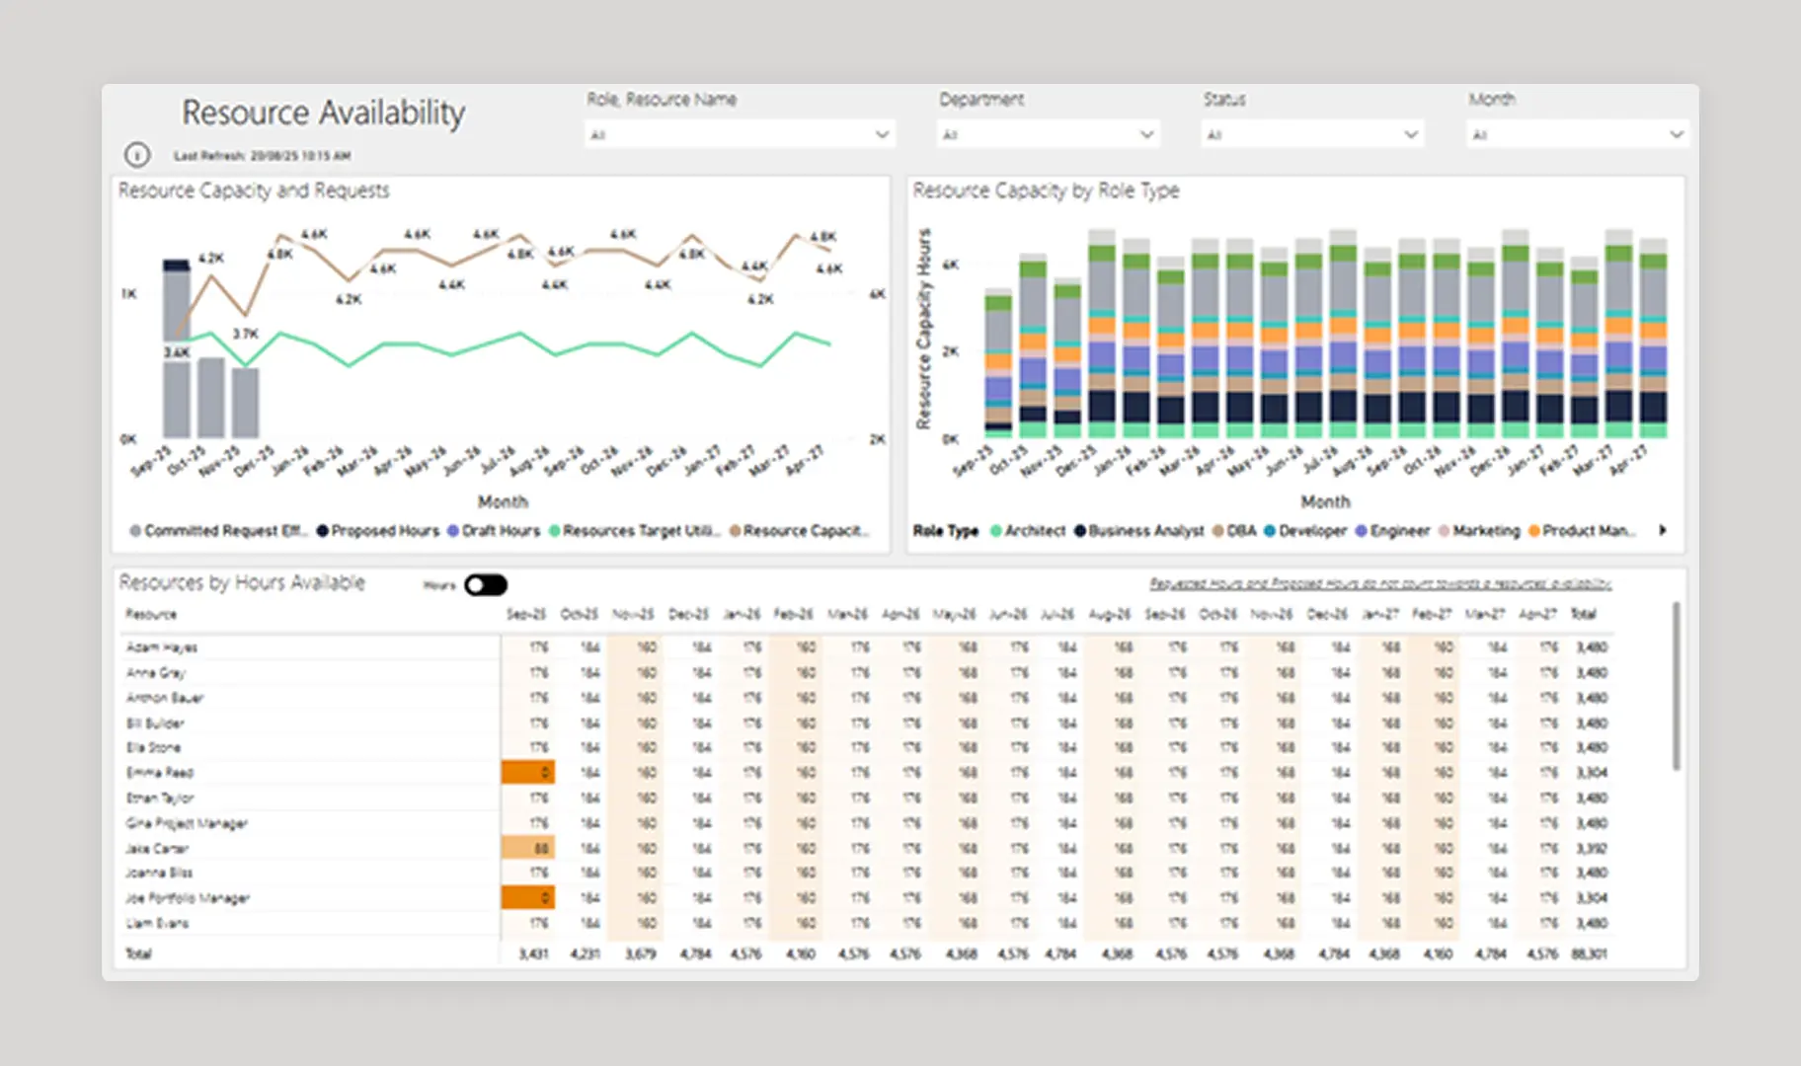Click the Total column header in table
The width and height of the screenshot is (1801, 1066).
click(x=1583, y=614)
